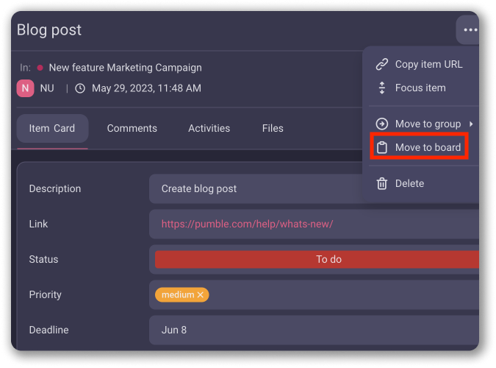The height and width of the screenshot is (368, 496).
Task: Click the three-dot more options button
Action: click(470, 30)
